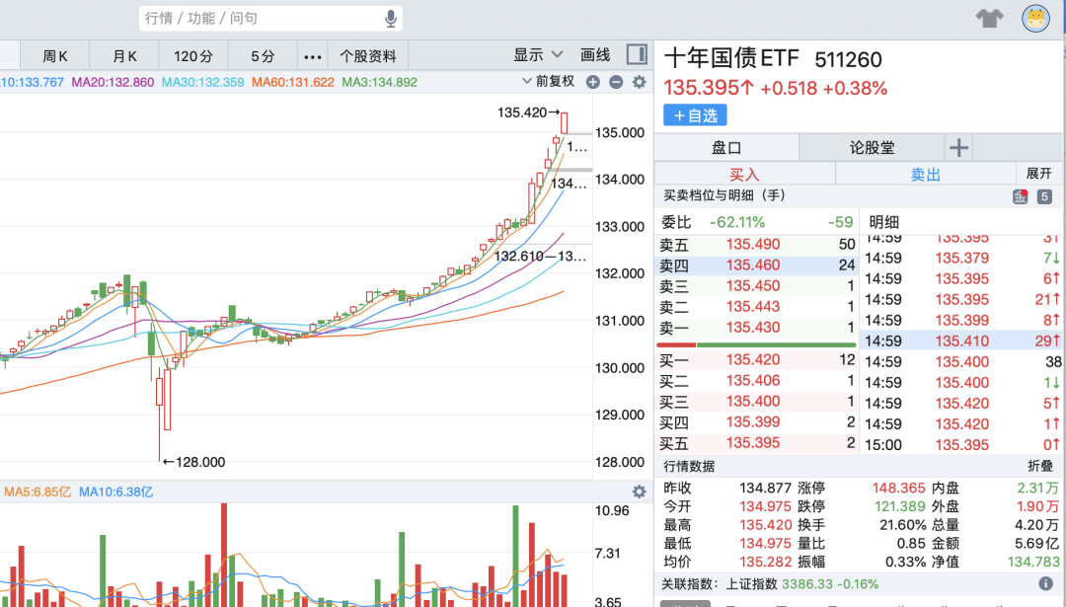Select the 盘口 tab
The height and width of the screenshot is (607, 1066).
[x=726, y=147]
